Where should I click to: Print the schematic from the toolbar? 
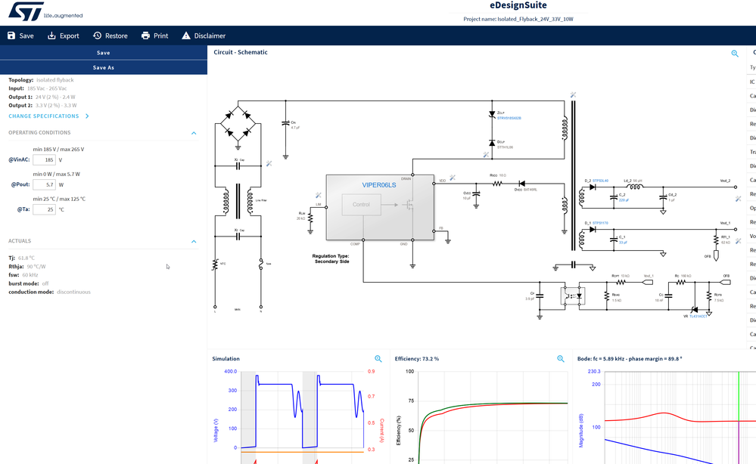(155, 36)
